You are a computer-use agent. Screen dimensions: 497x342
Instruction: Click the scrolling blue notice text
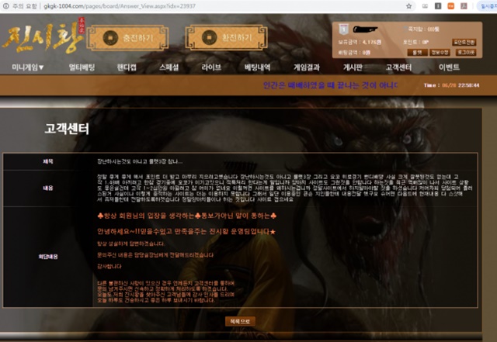pos(330,85)
